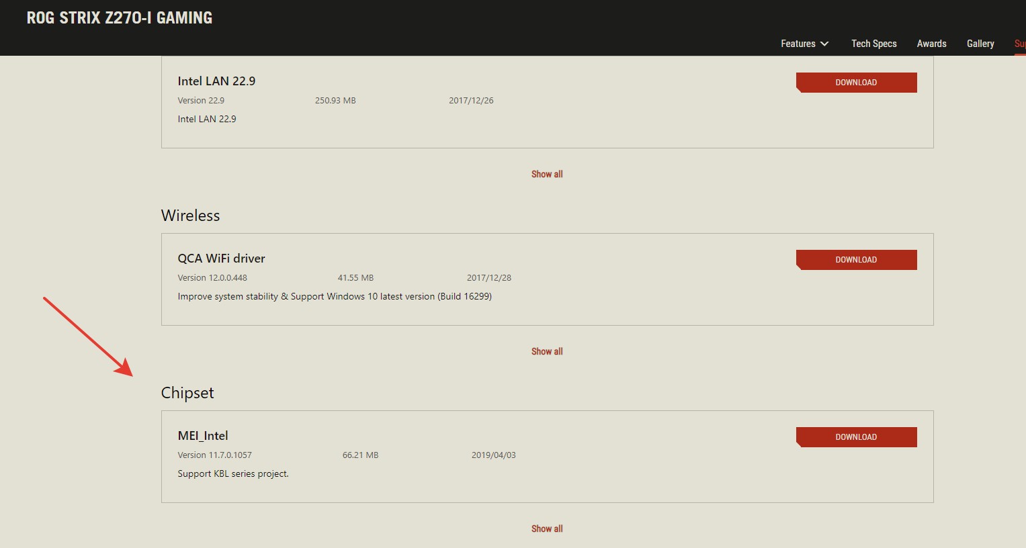Click the MEI_Intel driver name
Viewport: 1026px width, 548px height.
(203, 436)
